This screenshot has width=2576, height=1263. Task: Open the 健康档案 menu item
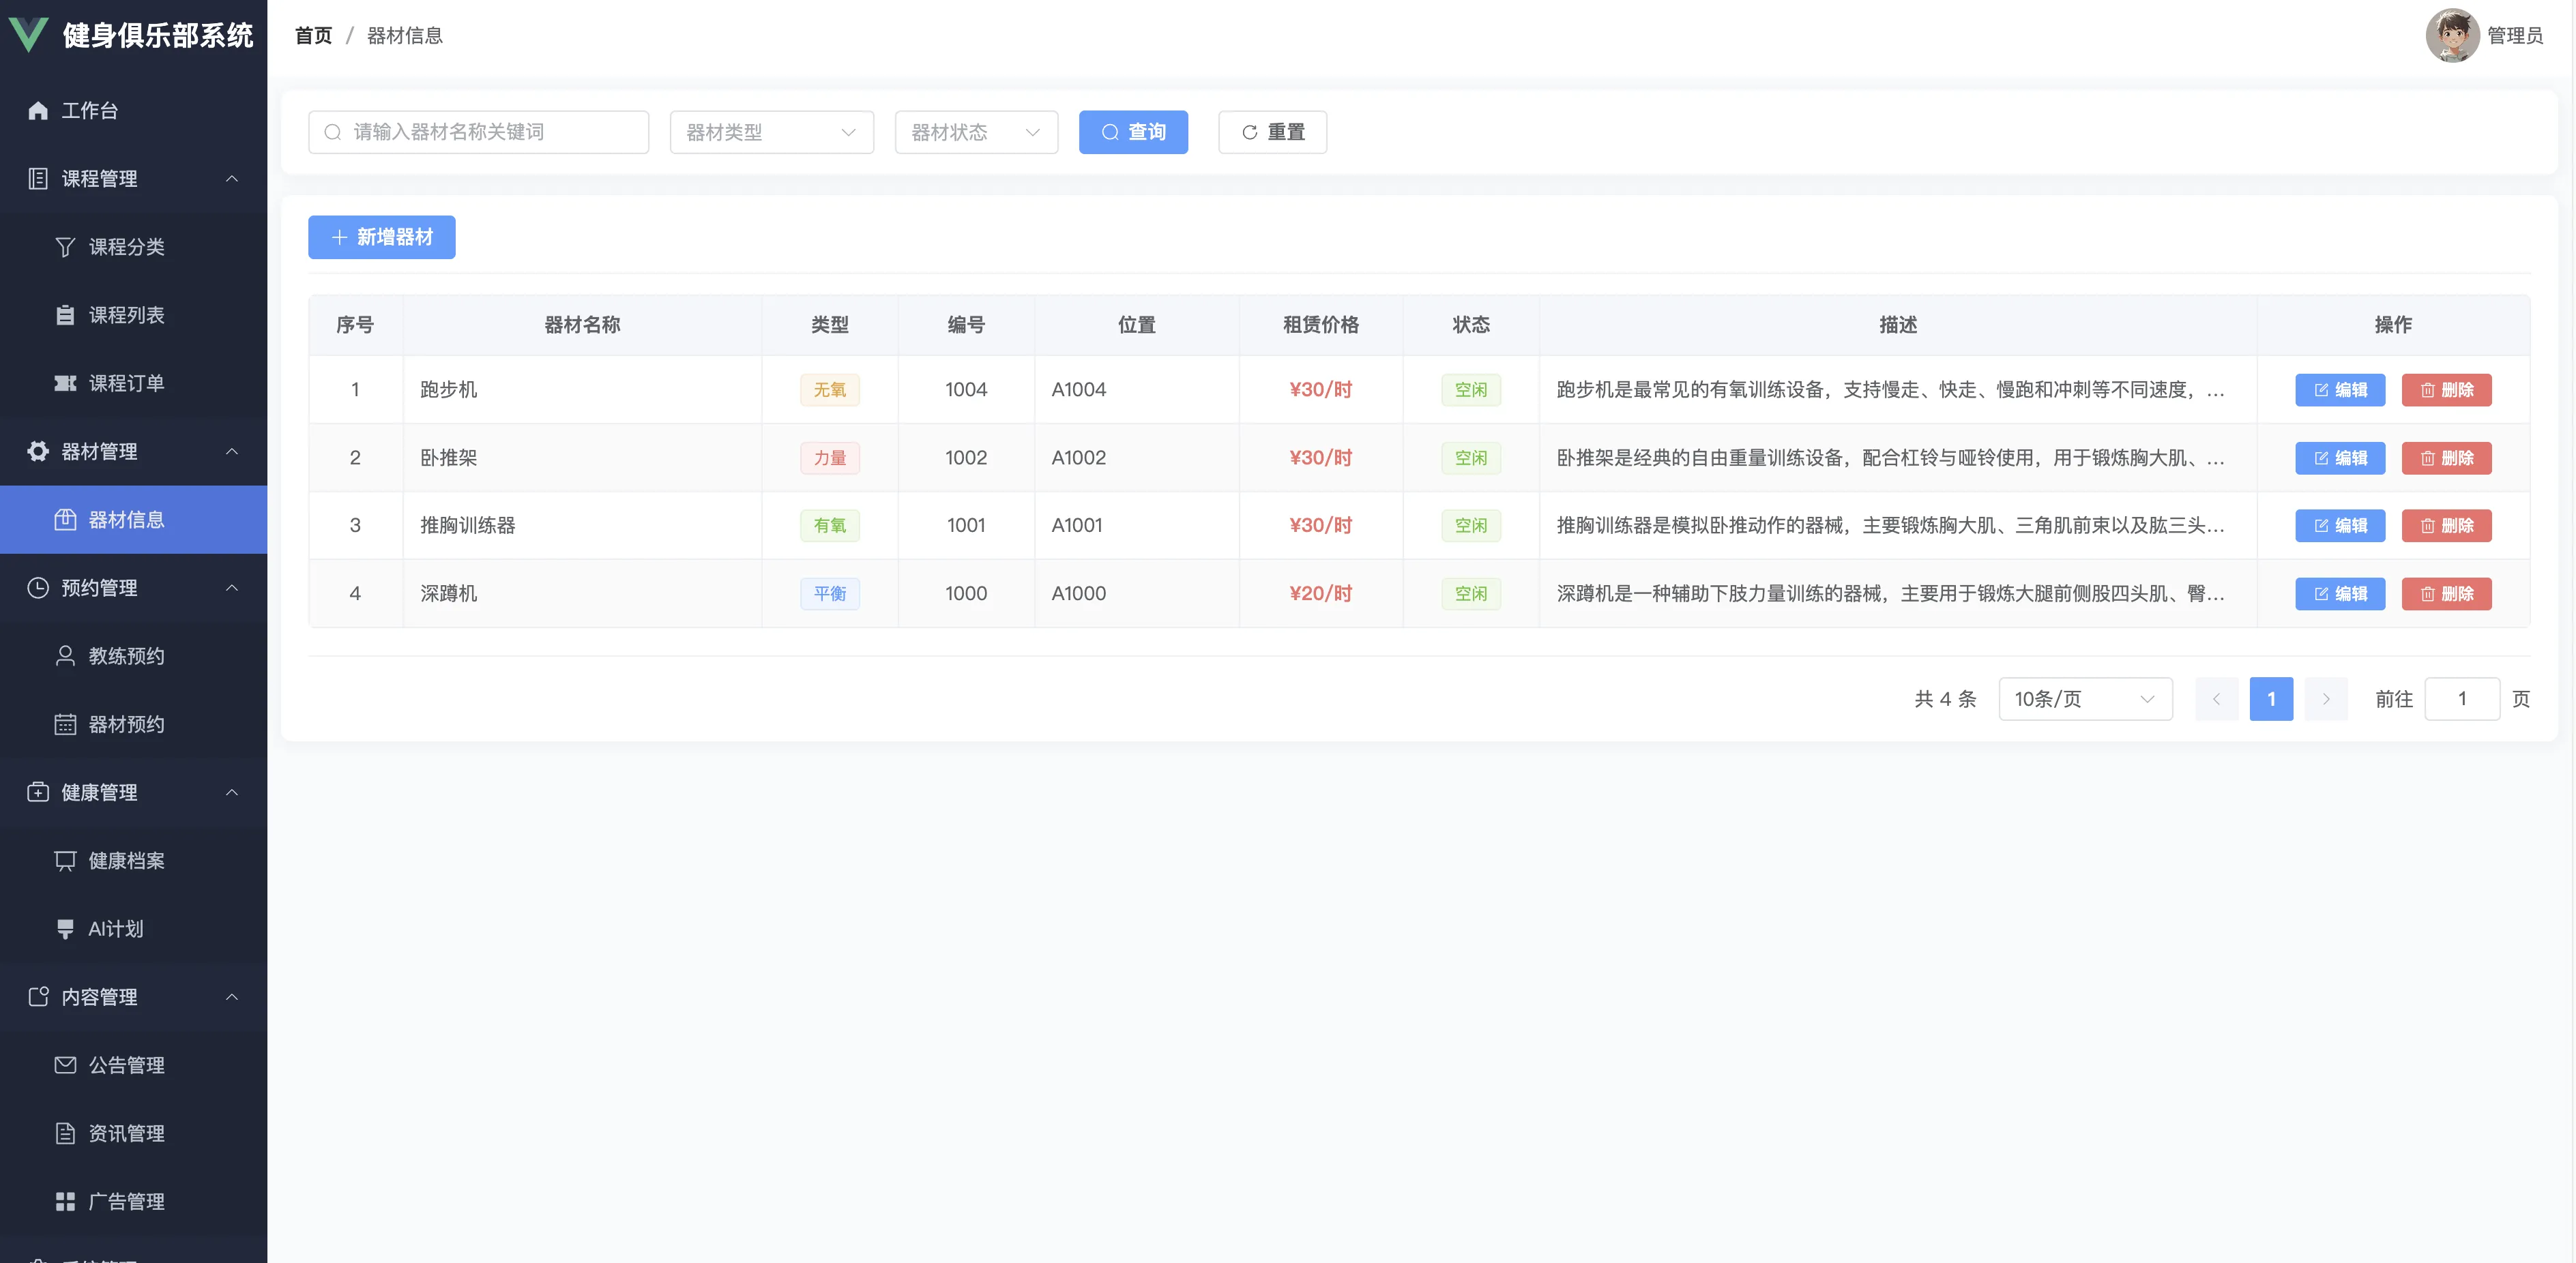coord(126,860)
